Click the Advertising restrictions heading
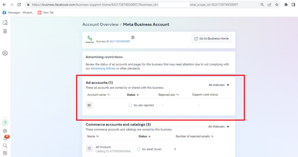This screenshot has width=298, height=157. pyautogui.click(x=104, y=57)
